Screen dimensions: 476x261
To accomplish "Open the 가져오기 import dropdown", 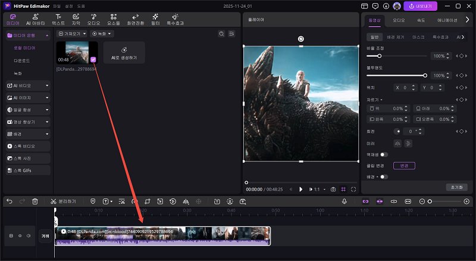I will click(x=73, y=33).
